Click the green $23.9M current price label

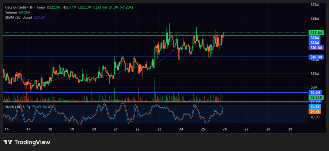click(x=316, y=33)
